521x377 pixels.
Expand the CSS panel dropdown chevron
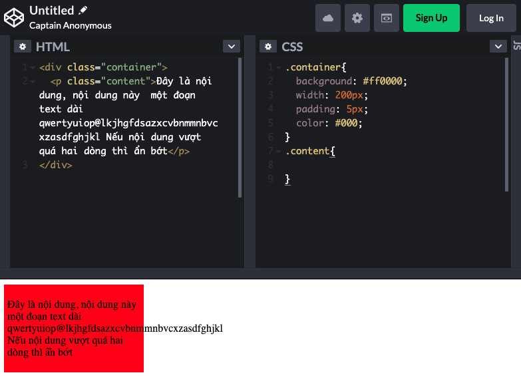click(x=498, y=47)
